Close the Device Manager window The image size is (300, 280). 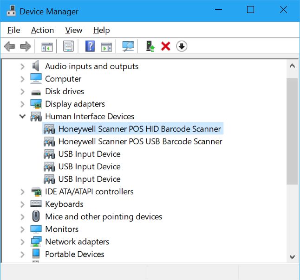coord(283,10)
